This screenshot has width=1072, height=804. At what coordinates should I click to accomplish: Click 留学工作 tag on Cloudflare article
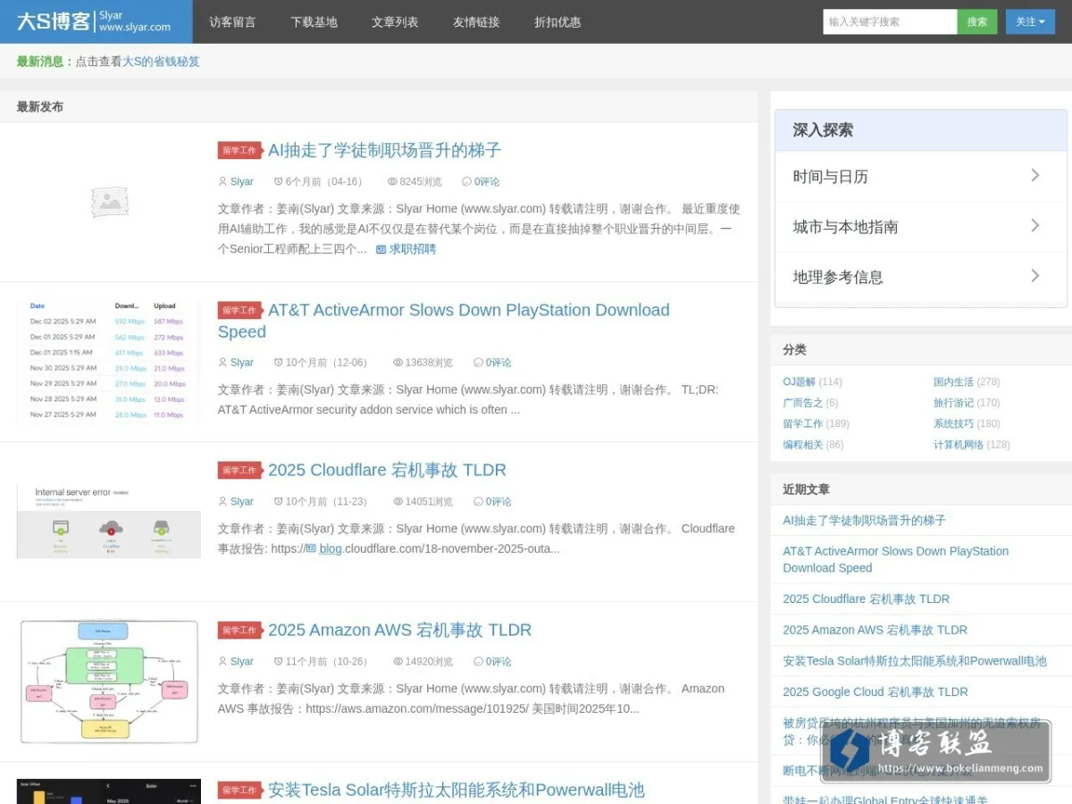coord(239,470)
